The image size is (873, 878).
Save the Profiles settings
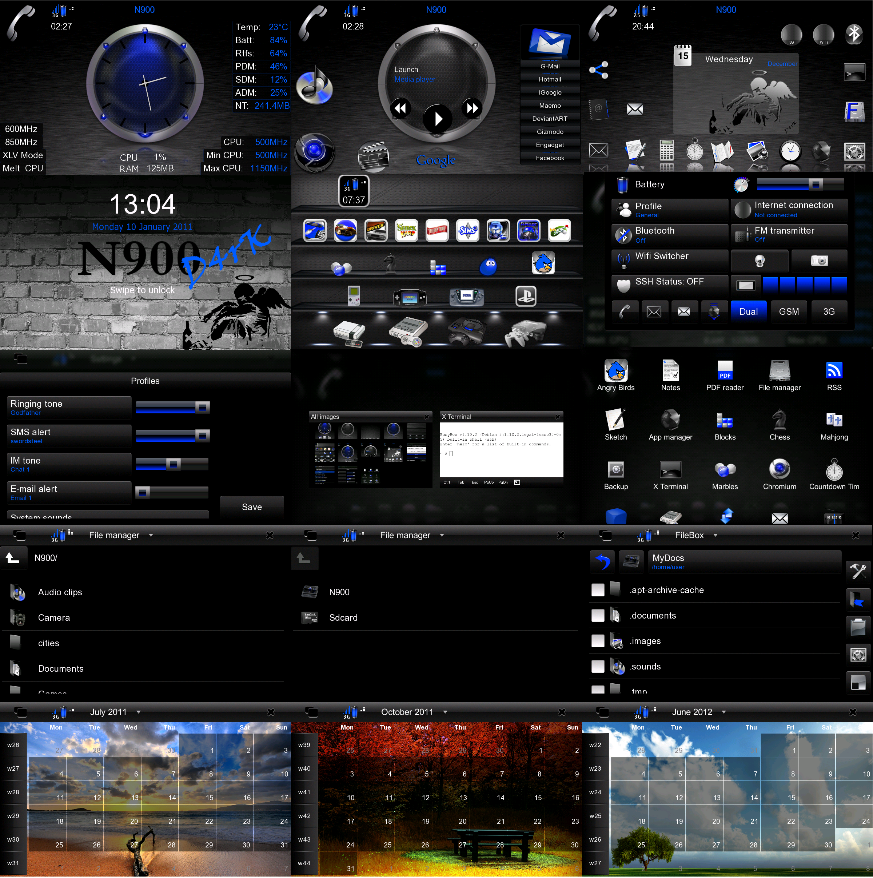pos(252,508)
